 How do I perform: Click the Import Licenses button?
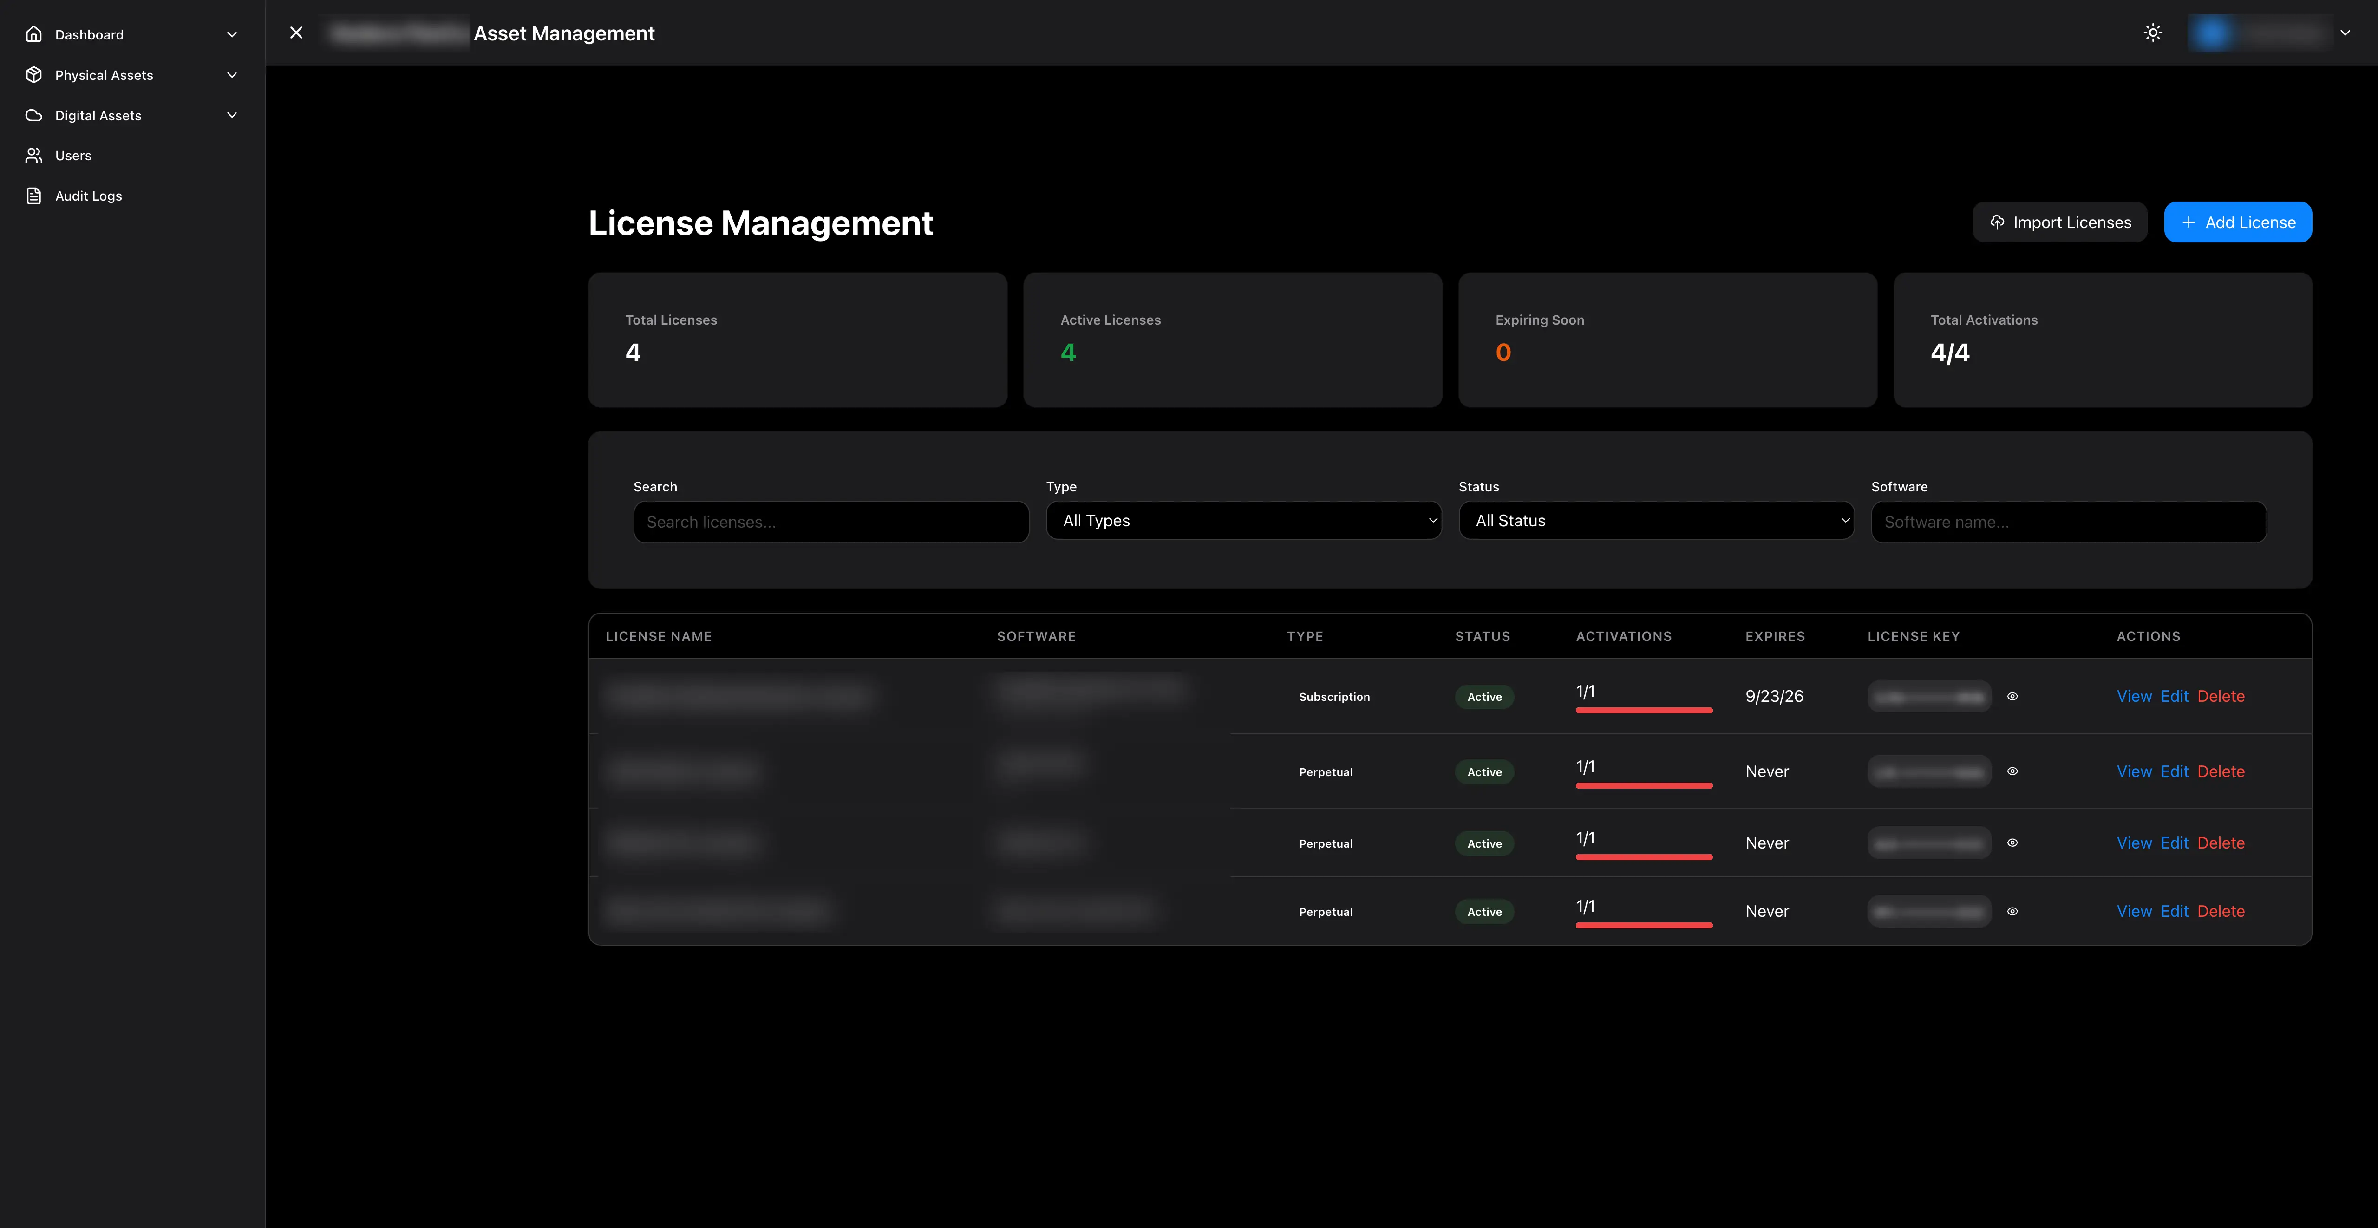point(2059,222)
